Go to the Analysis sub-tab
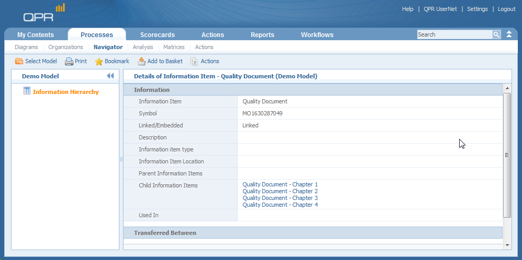 pos(143,47)
